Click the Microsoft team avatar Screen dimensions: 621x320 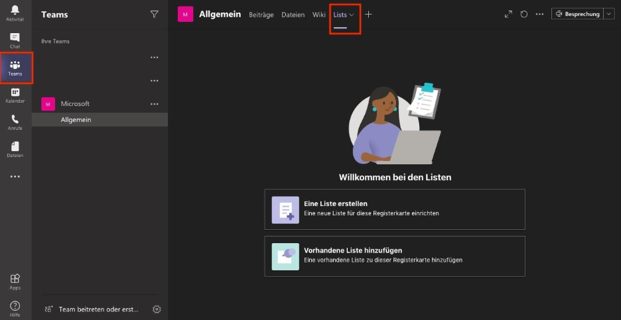(48, 104)
